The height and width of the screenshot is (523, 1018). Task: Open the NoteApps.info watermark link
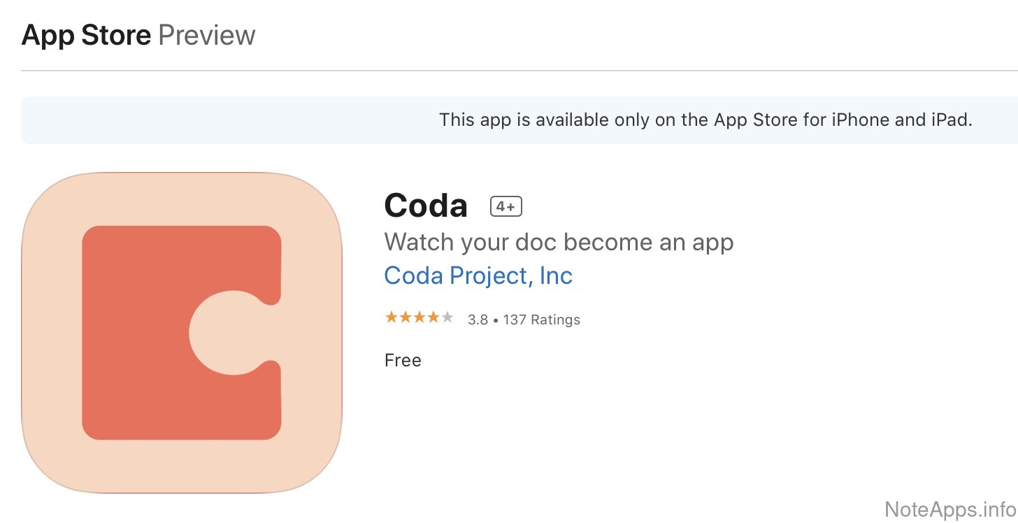click(949, 508)
